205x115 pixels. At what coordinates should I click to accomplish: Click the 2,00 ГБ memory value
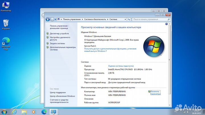(x=111, y=73)
